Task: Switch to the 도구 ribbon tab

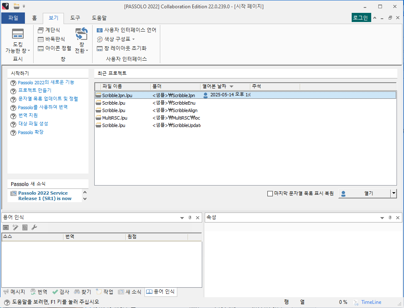Action: pos(75,18)
